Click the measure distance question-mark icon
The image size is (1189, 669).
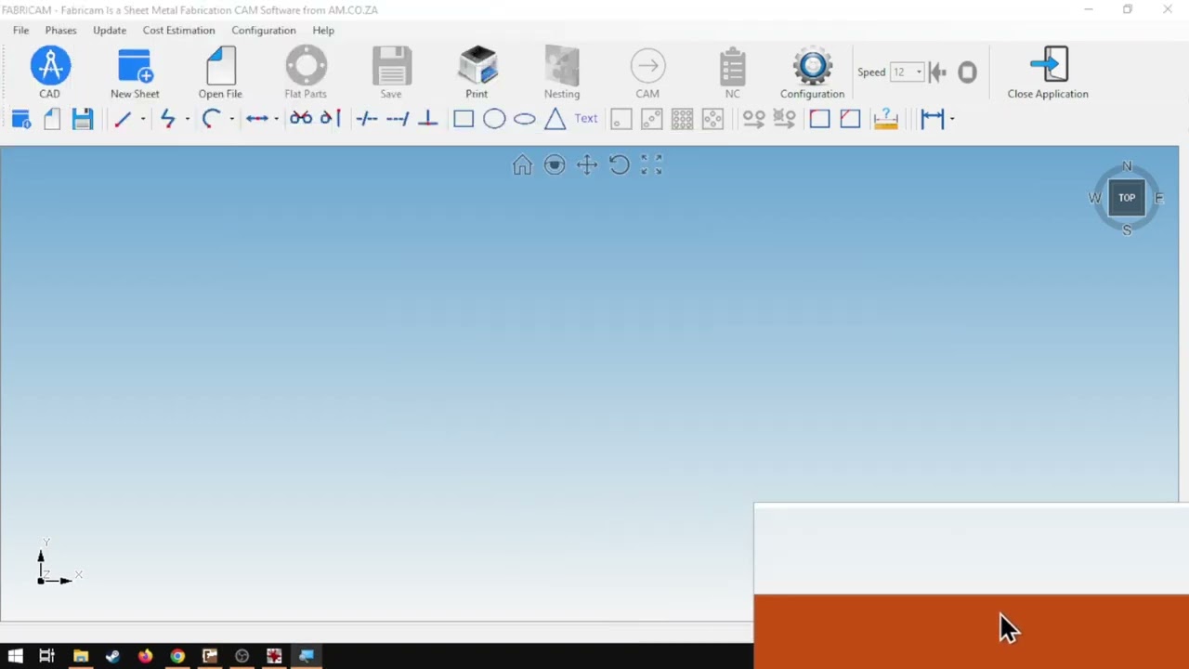(x=886, y=119)
